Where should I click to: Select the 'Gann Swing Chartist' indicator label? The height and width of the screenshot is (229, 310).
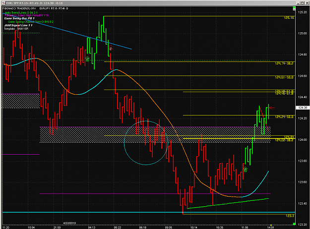31,22
